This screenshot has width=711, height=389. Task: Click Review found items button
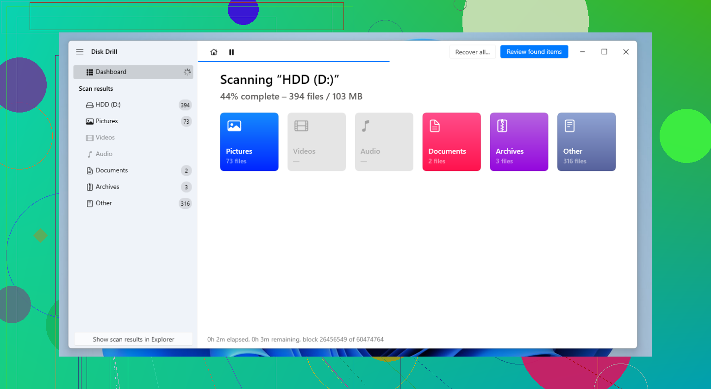(534, 52)
